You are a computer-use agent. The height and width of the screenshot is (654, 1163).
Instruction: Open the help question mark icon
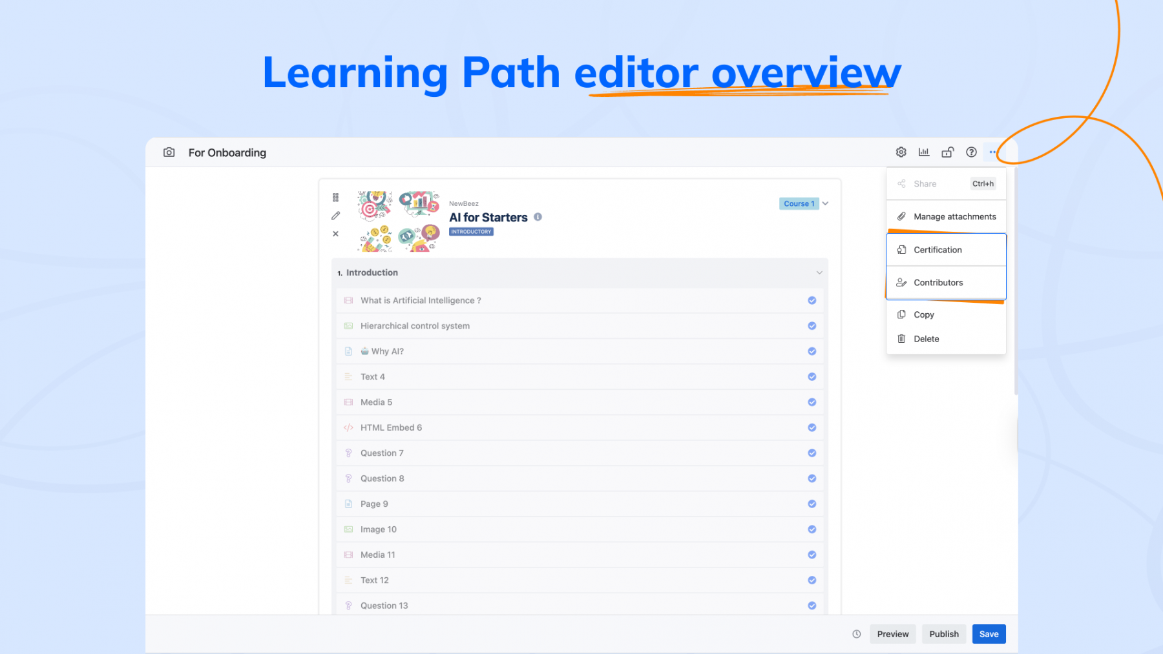[971, 152]
